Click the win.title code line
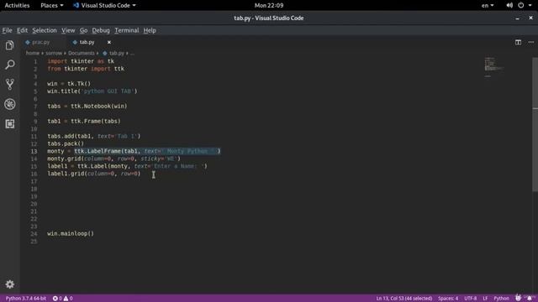This screenshot has height=302, width=538. (x=92, y=91)
